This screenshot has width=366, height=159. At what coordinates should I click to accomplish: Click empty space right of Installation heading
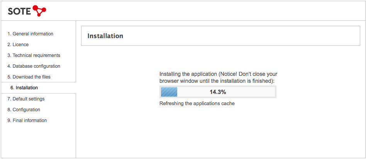click(x=241, y=36)
